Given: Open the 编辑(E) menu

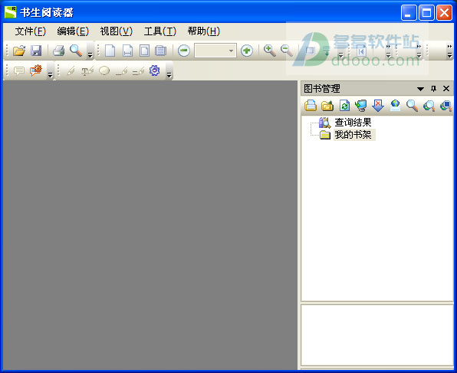Looking at the screenshot, I should pyautogui.click(x=73, y=31).
